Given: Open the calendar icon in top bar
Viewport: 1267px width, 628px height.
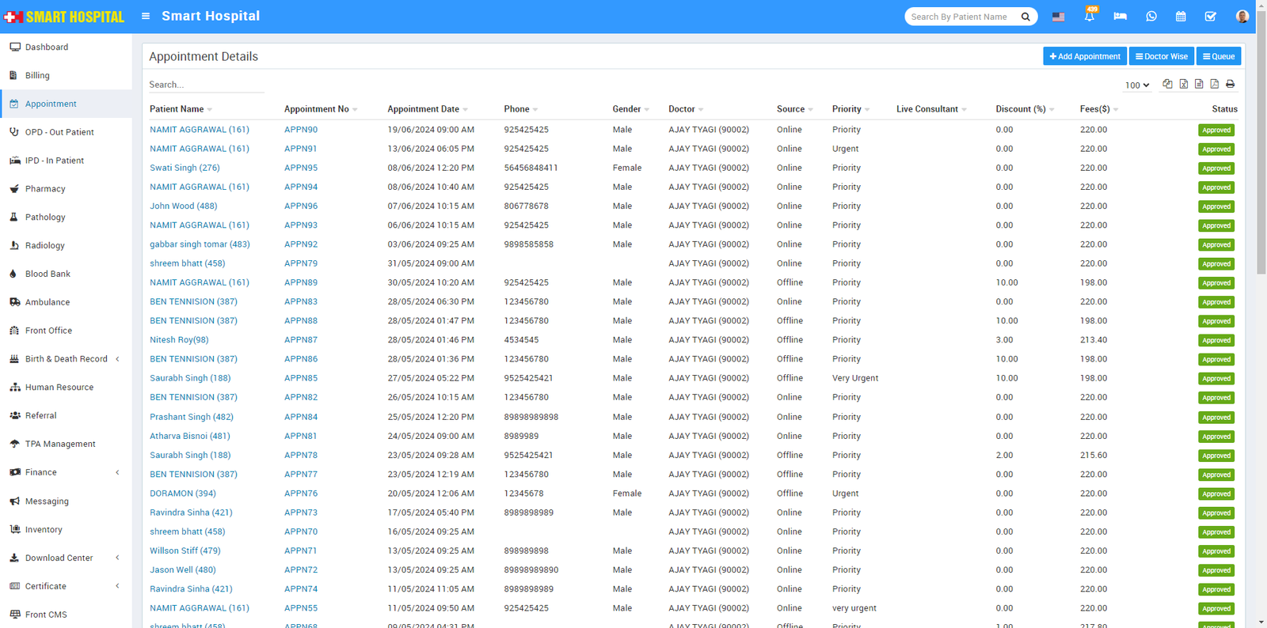Looking at the screenshot, I should pos(1181,17).
